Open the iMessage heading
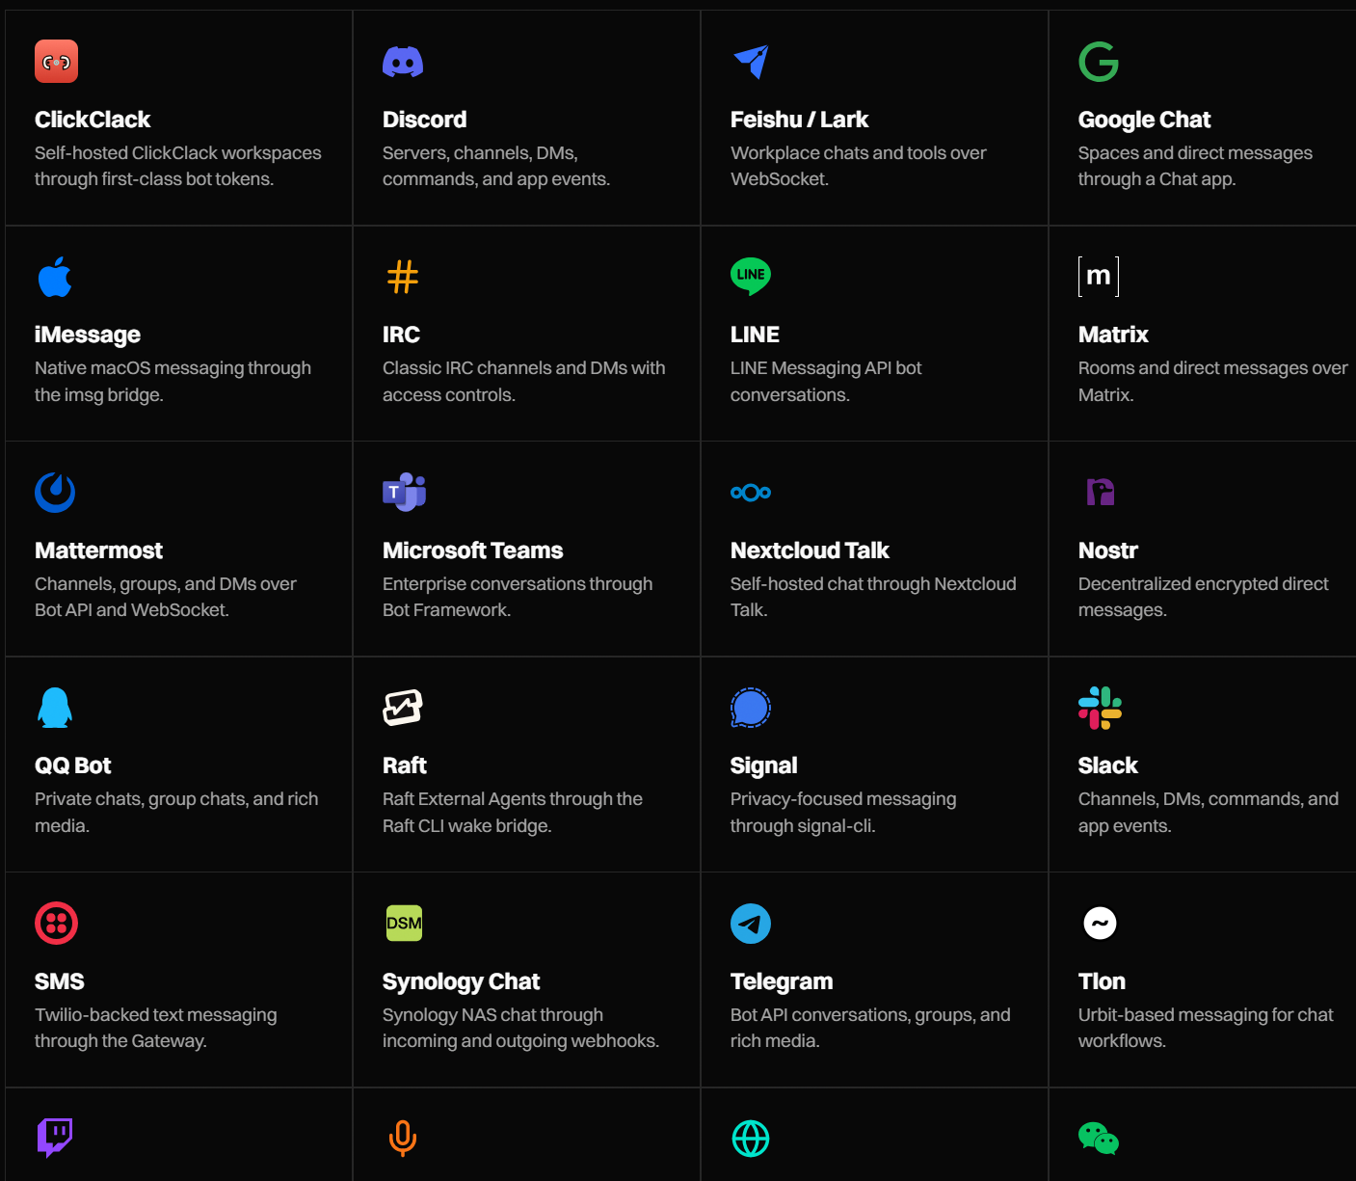 click(88, 335)
